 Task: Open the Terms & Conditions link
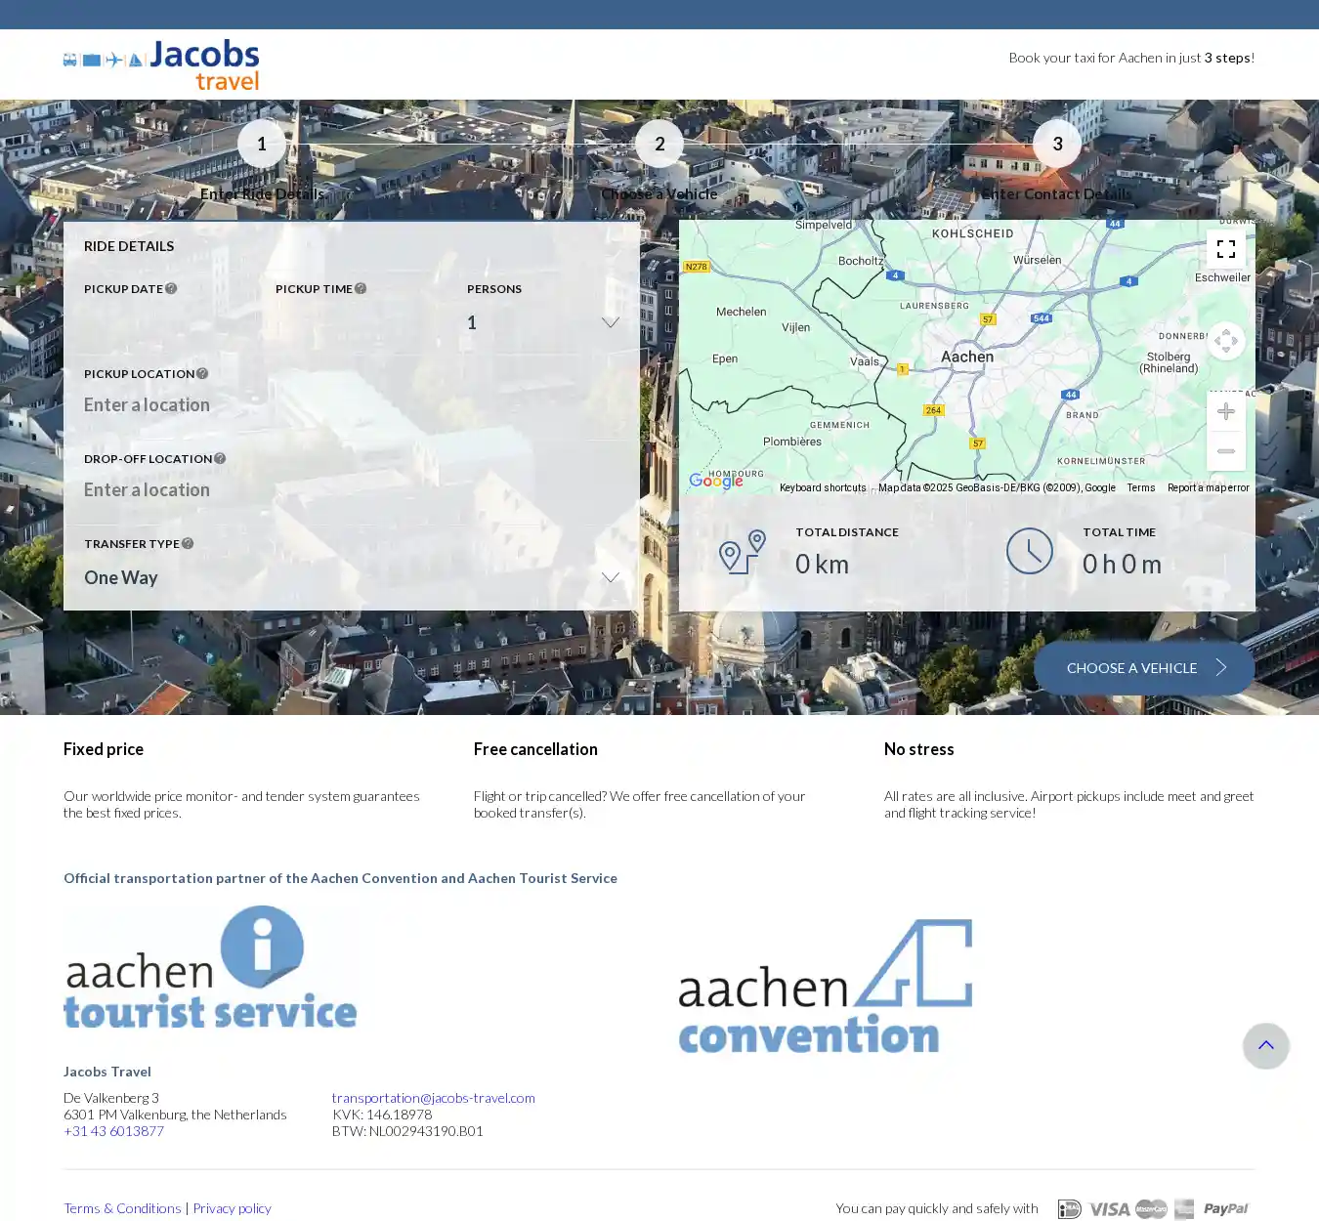click(122, 1208)
